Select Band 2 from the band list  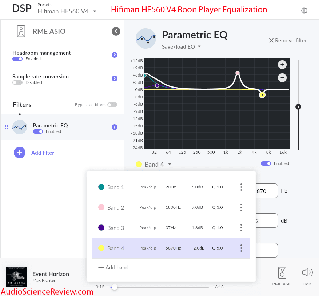171,207
